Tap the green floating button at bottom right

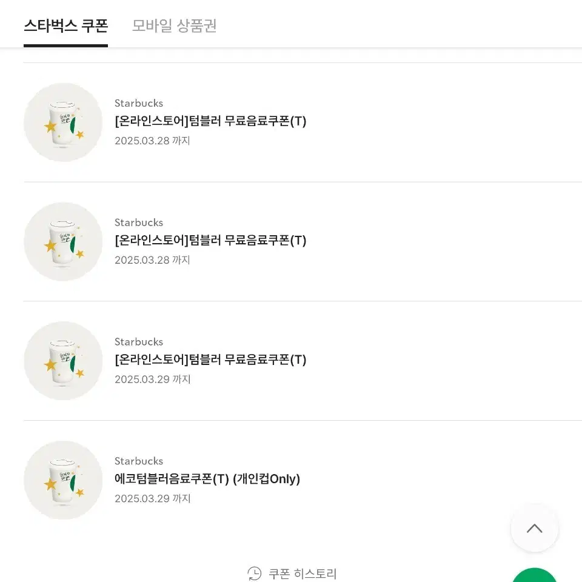point(535,575)
